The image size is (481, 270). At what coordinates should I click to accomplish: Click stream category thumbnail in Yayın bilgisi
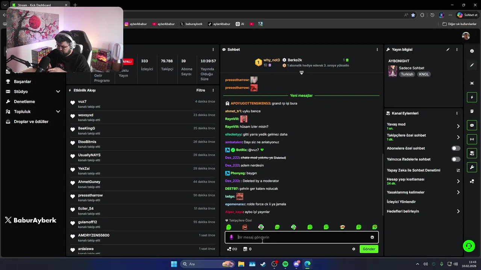point(393,71)
